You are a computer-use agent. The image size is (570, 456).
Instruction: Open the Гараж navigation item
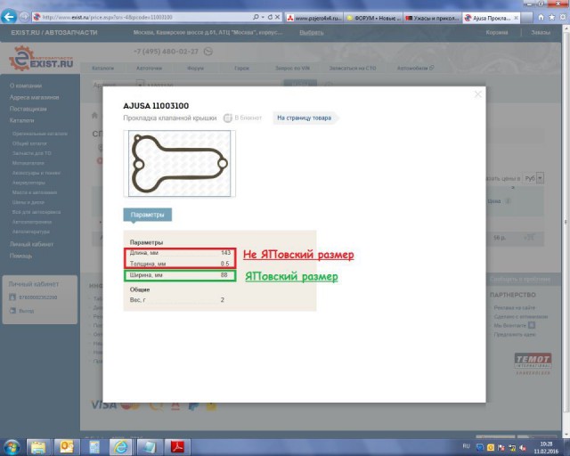(241, 68)
